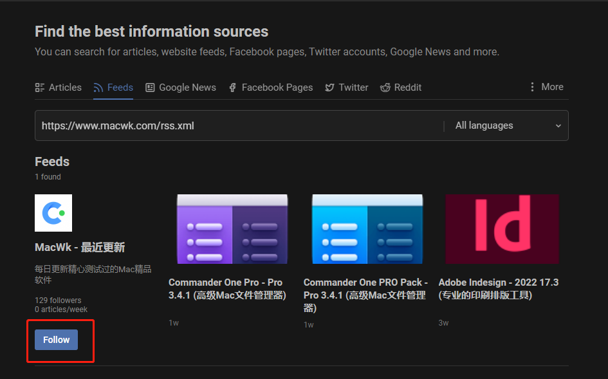Click the Reddit alien icon

coord(385,88)
